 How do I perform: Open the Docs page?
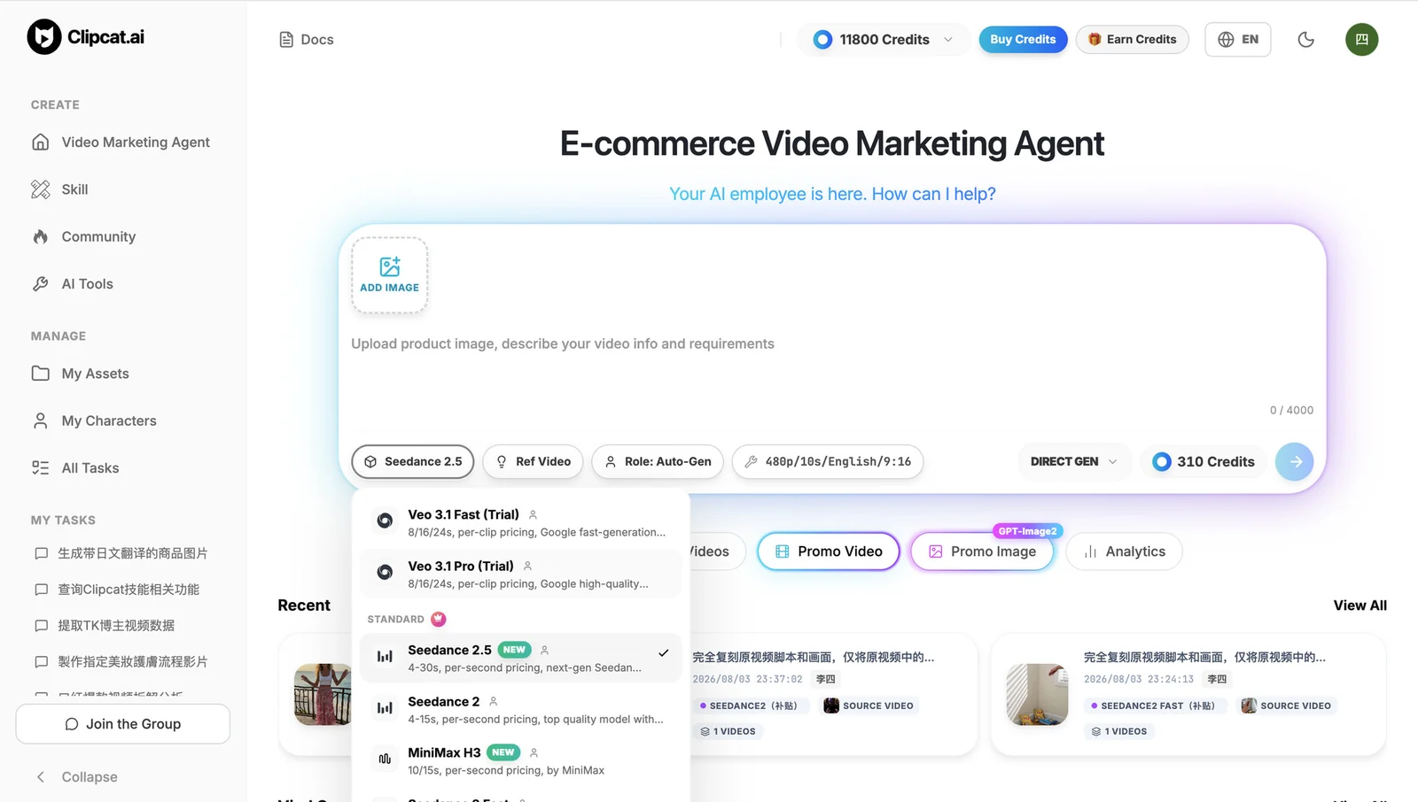(x=307, y=40)
